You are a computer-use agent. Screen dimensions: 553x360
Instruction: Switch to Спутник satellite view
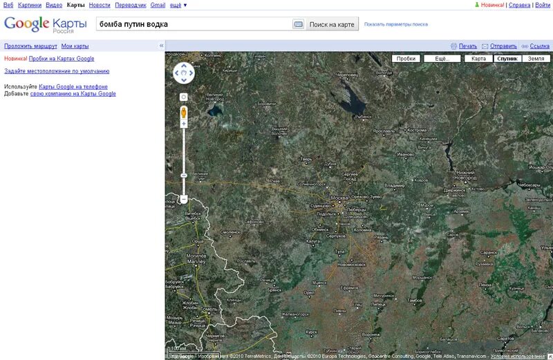coord(507,59)
